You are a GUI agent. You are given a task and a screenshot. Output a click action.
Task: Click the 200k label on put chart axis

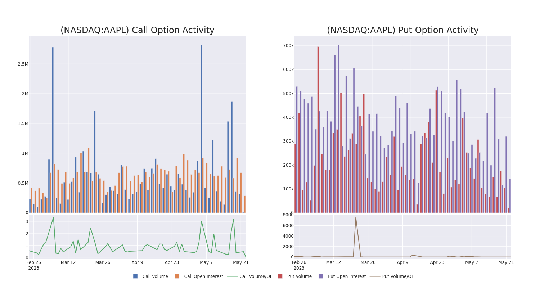pyautogui.click(x=288, y=165)
